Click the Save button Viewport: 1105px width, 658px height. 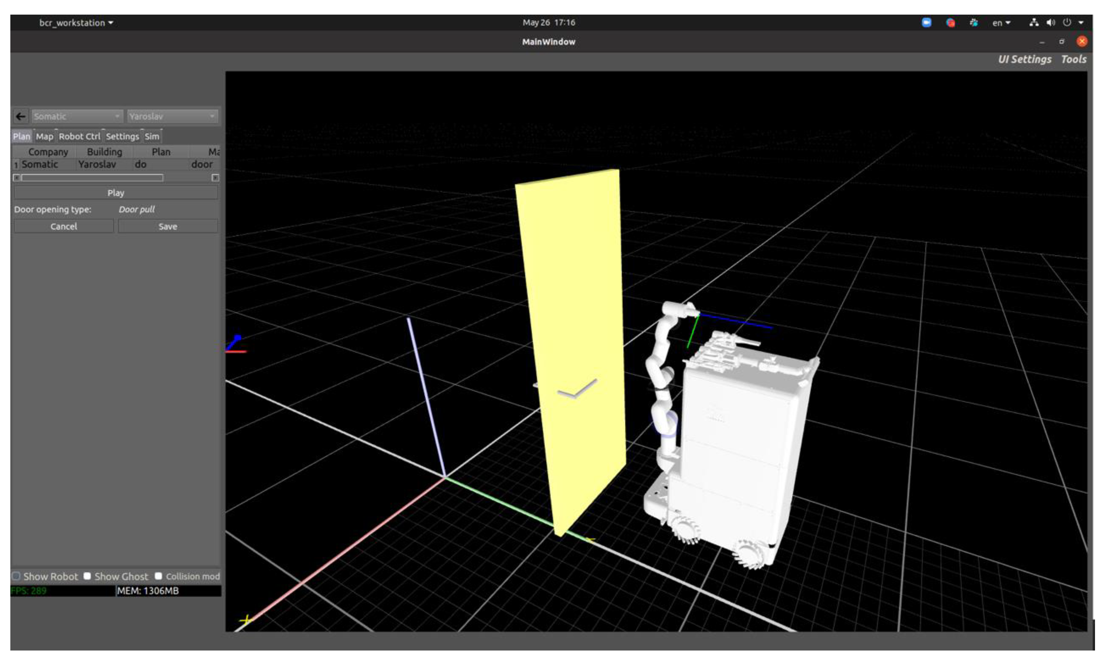click(168, 227)
